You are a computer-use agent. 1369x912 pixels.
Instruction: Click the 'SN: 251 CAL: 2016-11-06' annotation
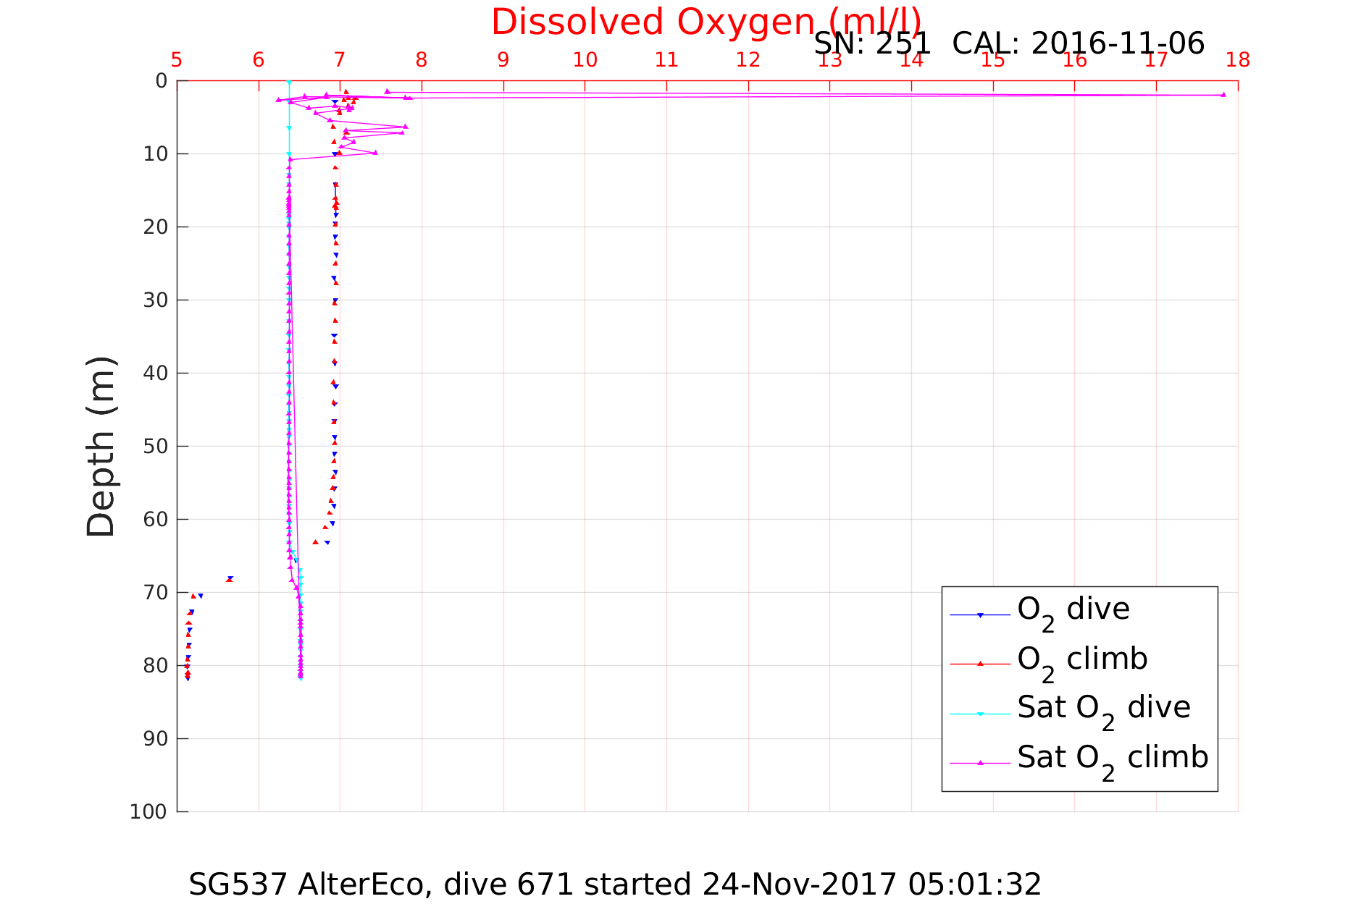[x=1009, y=44]
